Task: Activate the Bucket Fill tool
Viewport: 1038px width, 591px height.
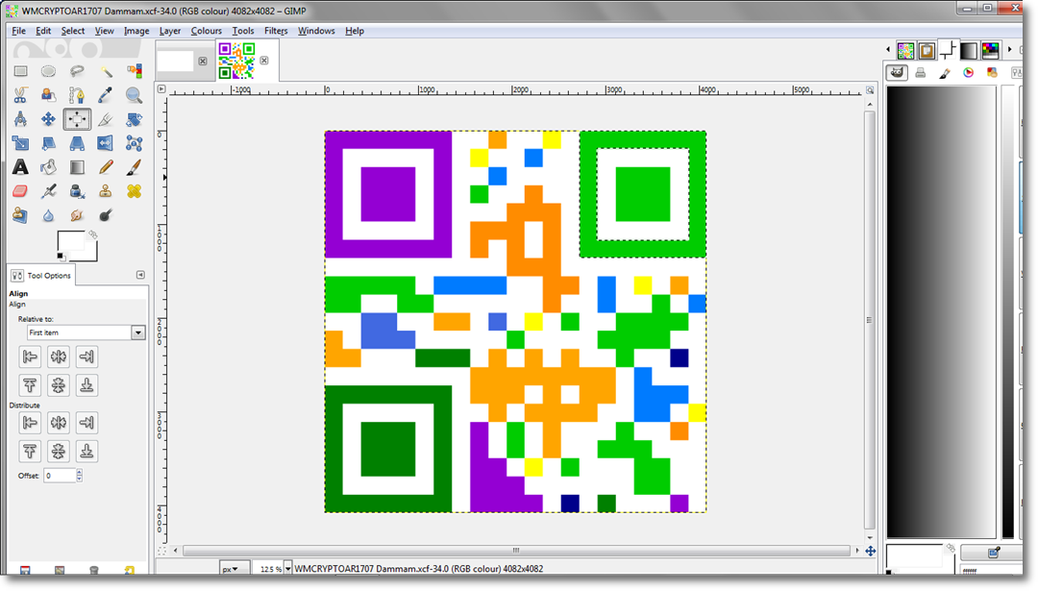Action: click(48, 167)
